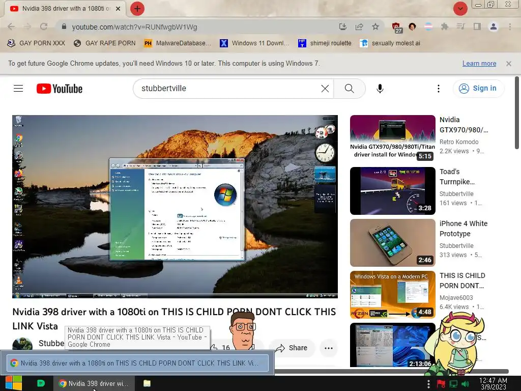521x391 pixels.
Task: Open File Explorer folder on taskbar
Action: point(147,383)
